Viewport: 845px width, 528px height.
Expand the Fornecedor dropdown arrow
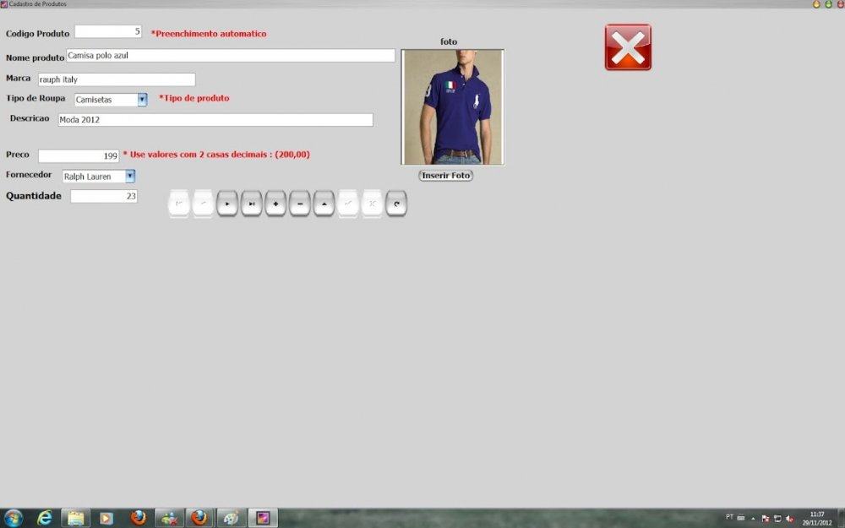tap(130, 177)
